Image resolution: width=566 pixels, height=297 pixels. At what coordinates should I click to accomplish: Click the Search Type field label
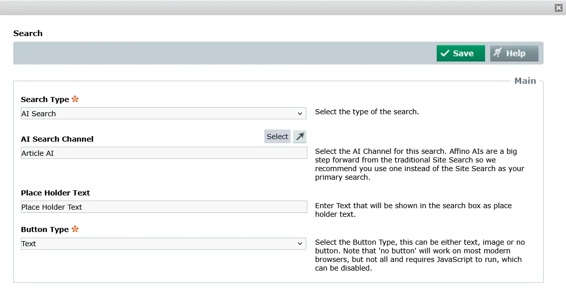pos(45,100)
